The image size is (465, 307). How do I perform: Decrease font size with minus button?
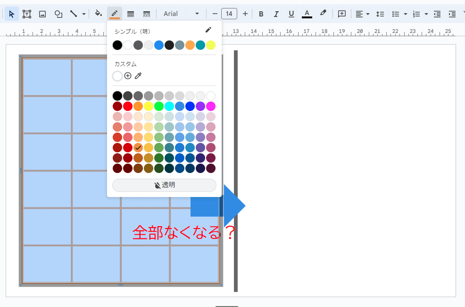(215, 14)
